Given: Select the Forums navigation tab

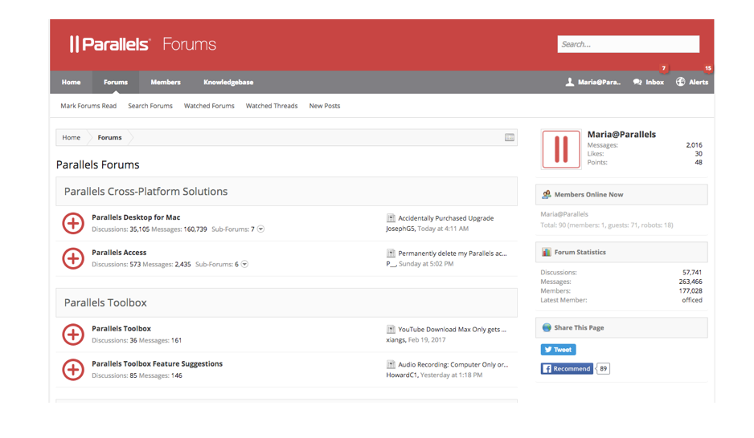Looking at the screenshot, I should (x=116, y=82).
